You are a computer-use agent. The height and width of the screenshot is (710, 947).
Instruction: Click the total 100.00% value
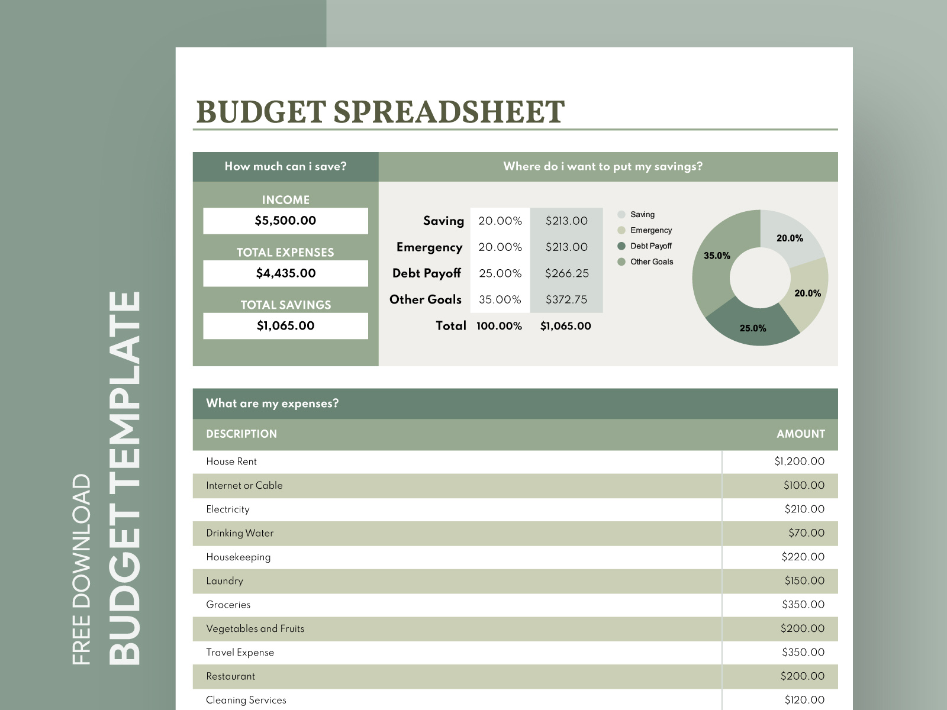pos(499,326)
